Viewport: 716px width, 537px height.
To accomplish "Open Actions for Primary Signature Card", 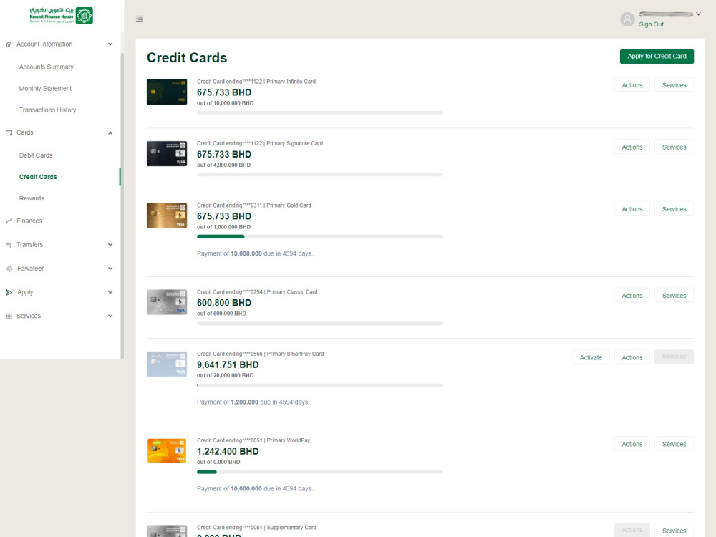I will [632, 147].
